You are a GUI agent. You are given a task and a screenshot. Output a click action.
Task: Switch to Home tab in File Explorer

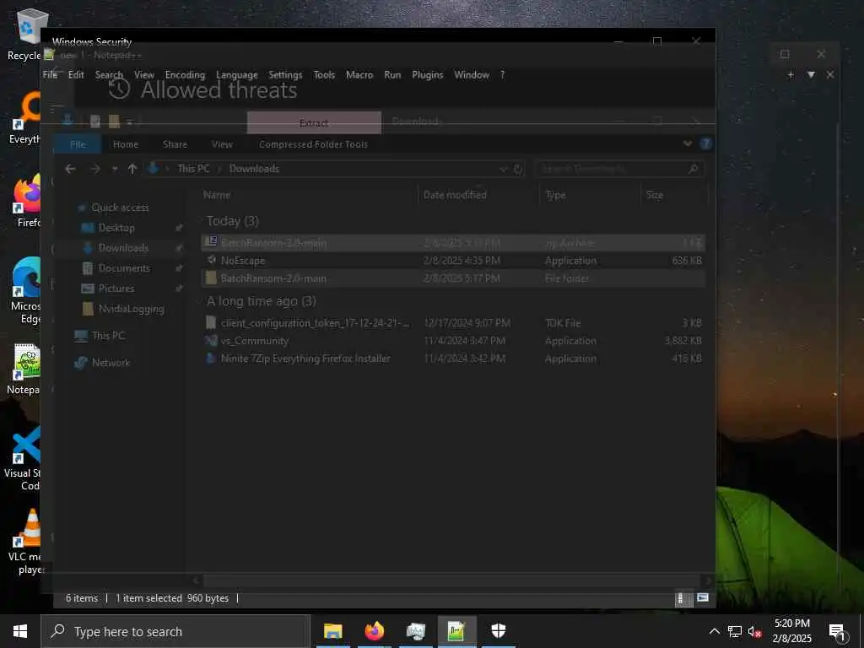(126, 144)
